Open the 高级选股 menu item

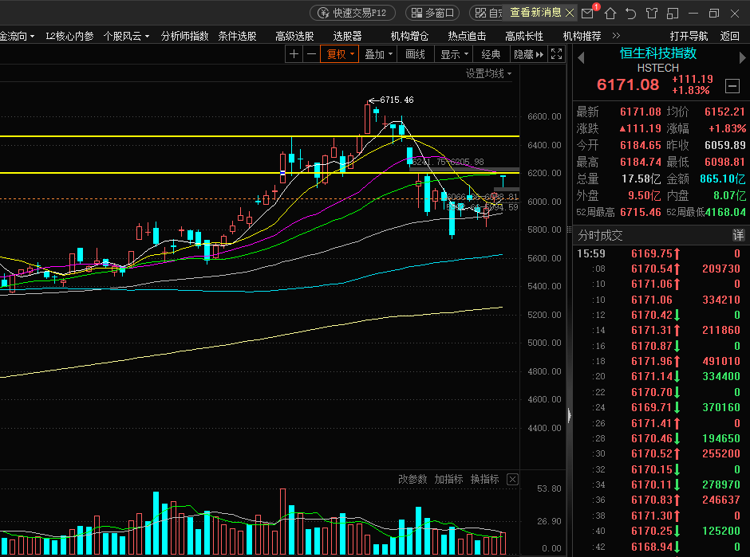[294, 37]
